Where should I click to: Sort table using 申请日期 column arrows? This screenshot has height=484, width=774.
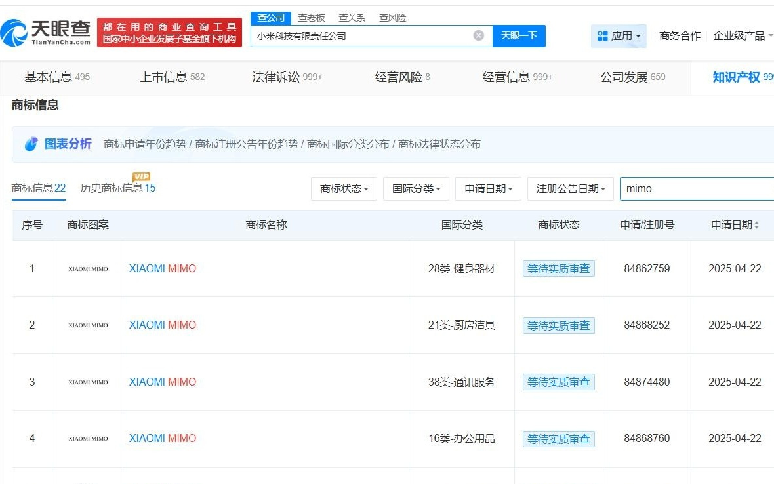click(x=756, y=224)
